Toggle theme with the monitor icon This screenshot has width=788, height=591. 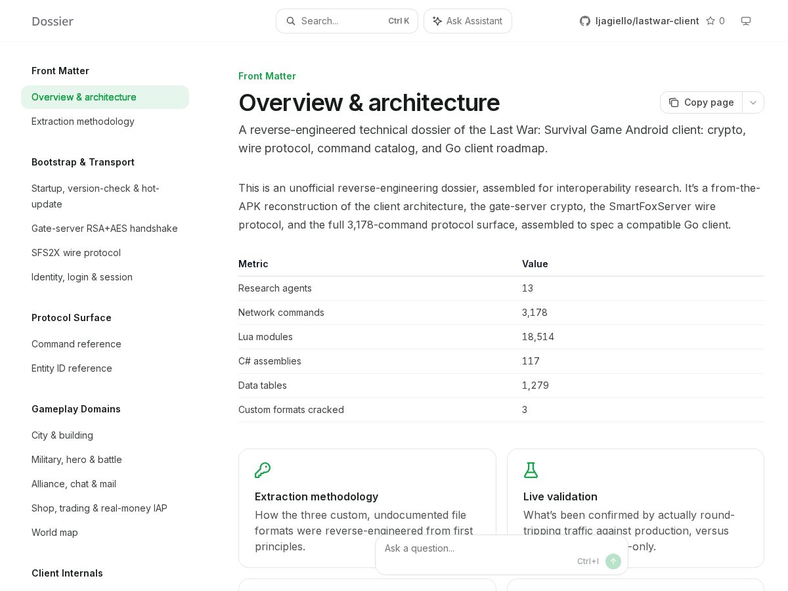coord(746,21)
